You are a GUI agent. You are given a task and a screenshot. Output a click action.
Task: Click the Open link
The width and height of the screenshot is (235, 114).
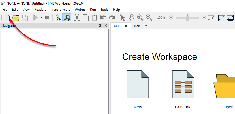tap(228, 107)
